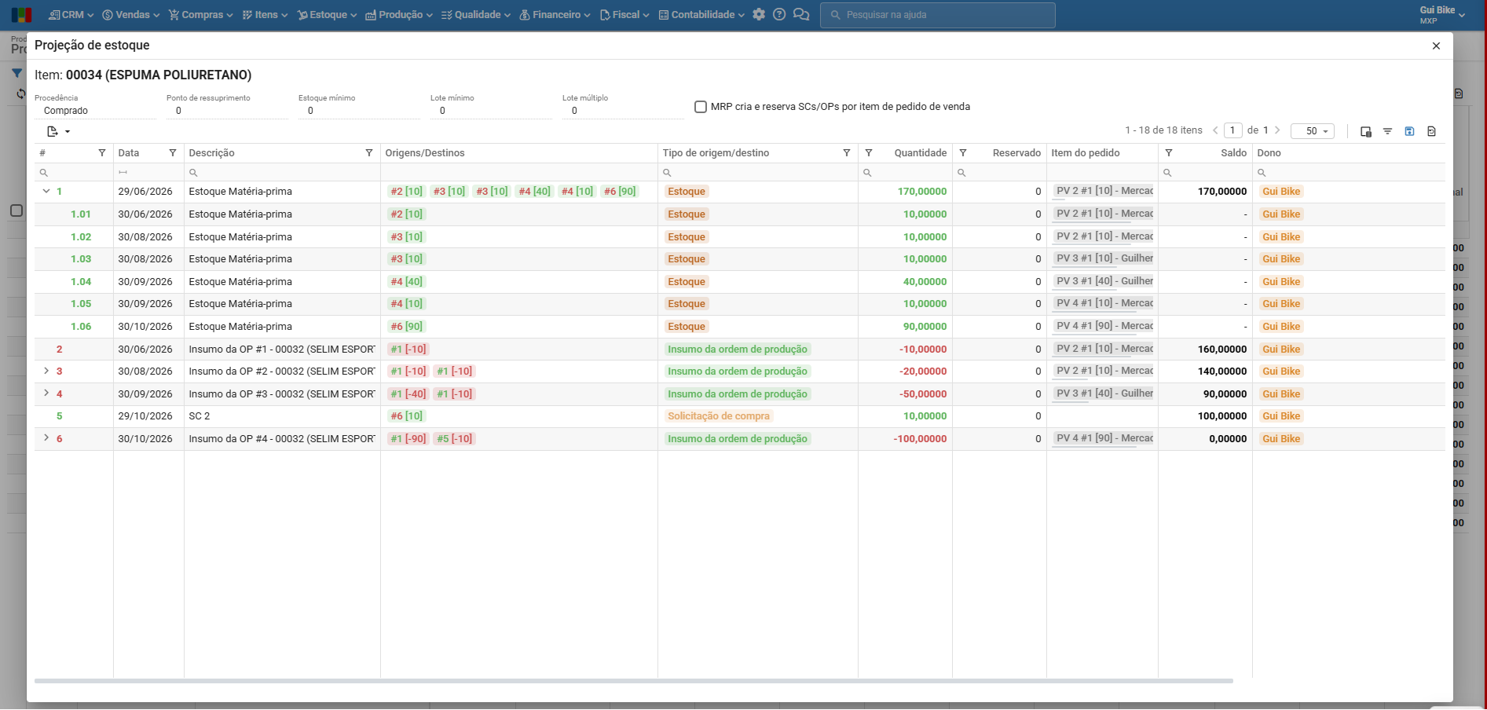Screen dimensions: 1487x710
Task: Click the column lock configuration icon
Action: click(x=1365, y=131)
